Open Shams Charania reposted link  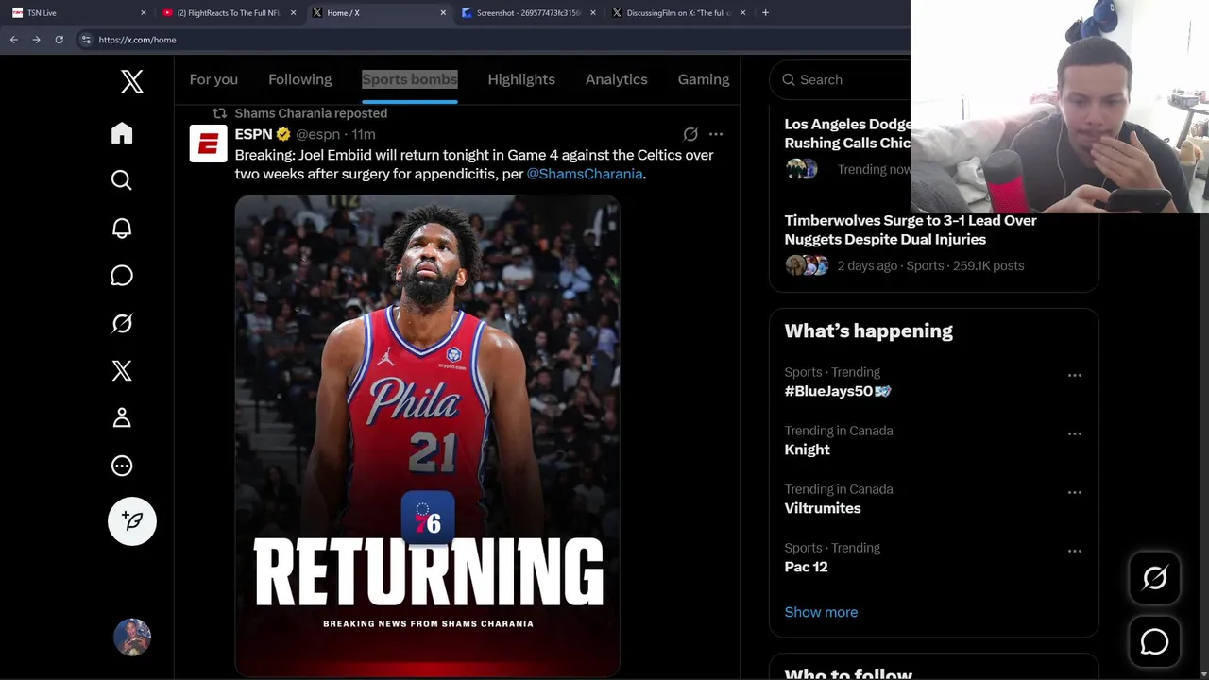tap(311, 113)
